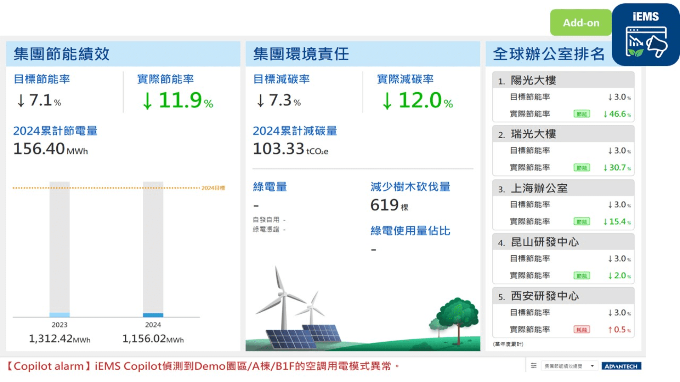
Task: Click the 7.1% target saving rate
Action: pyautogui.click(x=39, y=100)
